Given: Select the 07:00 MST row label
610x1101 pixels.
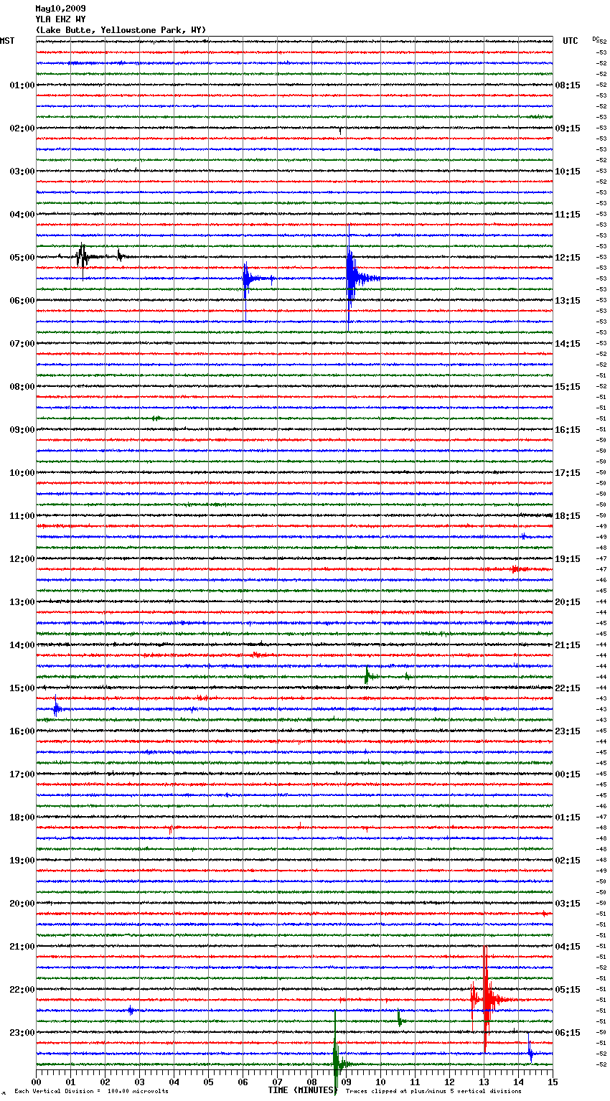Looking at the screenshot, I should (22, 344).
